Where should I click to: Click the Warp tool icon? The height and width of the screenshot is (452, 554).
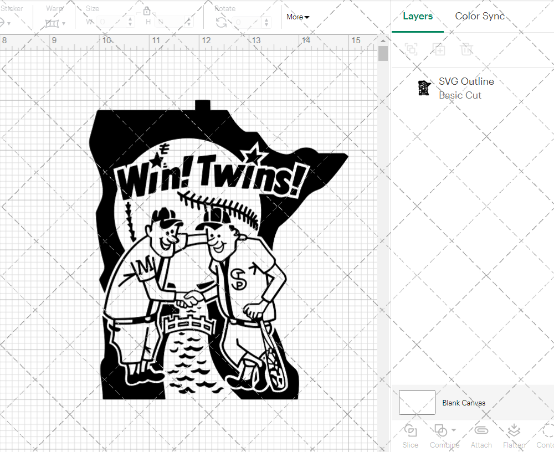point(52,23)
